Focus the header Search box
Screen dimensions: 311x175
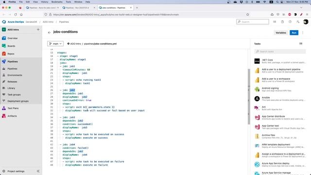[253, 21]
